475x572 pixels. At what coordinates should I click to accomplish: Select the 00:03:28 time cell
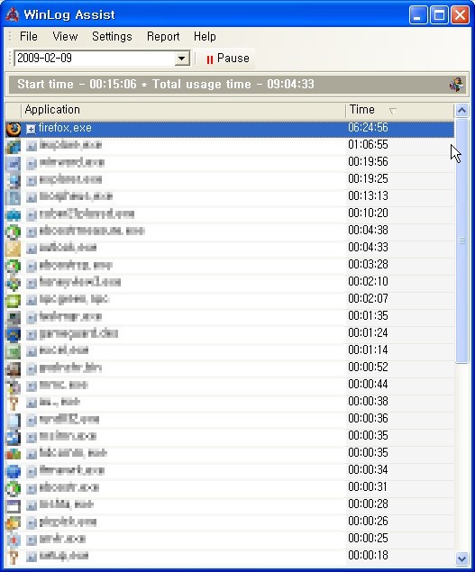[x=368, y=265]
